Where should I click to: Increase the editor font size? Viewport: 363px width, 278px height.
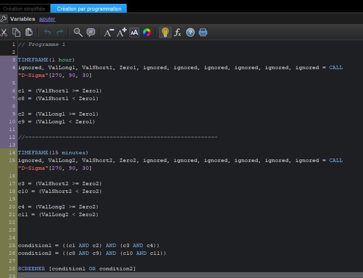tap(121, 32)
